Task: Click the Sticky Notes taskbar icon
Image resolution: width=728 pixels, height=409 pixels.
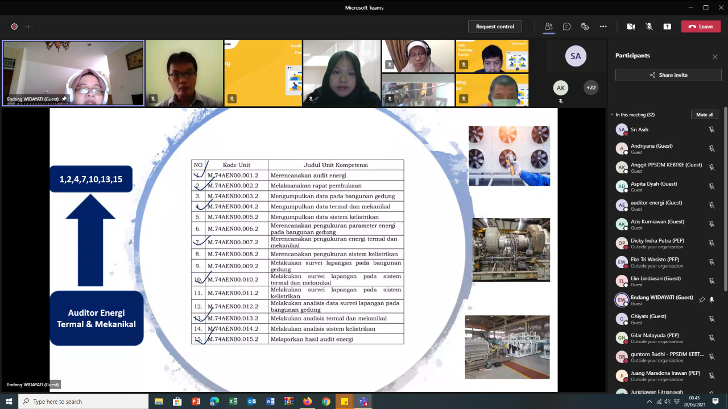Action: click(x=345, y=402)
